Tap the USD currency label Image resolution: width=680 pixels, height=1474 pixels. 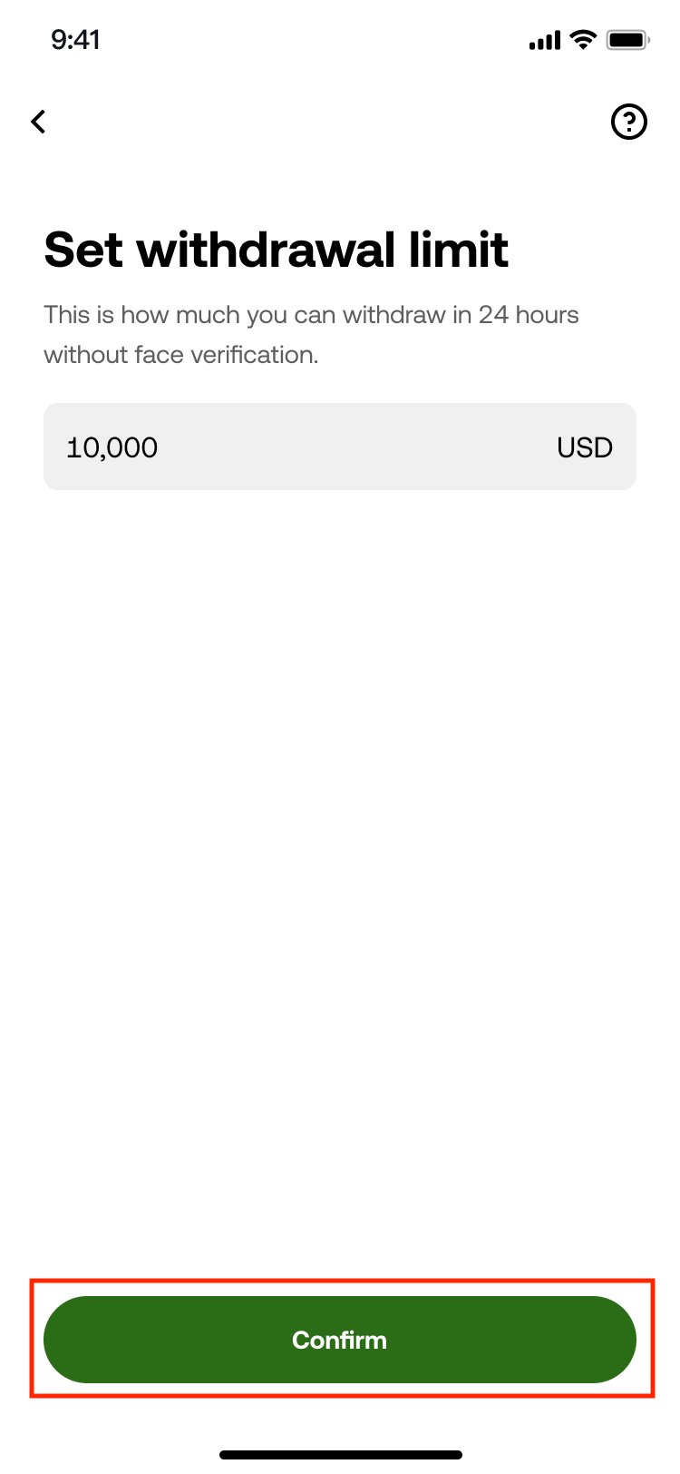coord(585,447)
